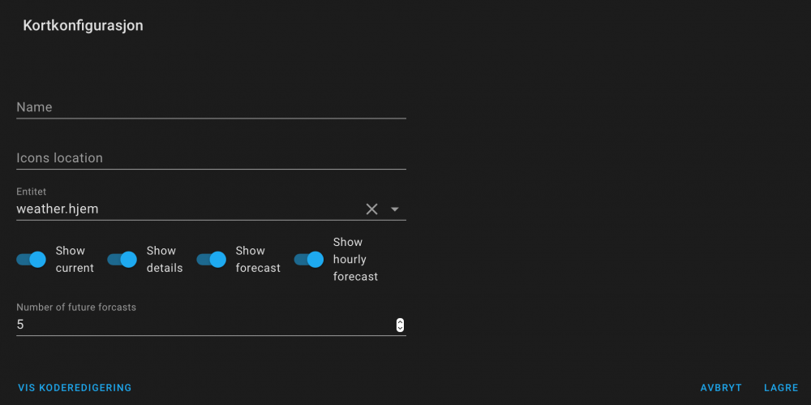Switch off the Show hourly forecast toggle
The width and height of the screenshot is (811, 405).
click(x=309, y=260)
